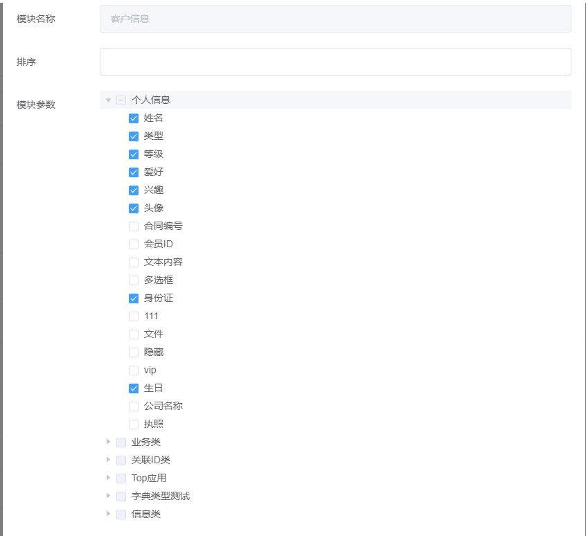Click the 文本内容 label text

[163, 262]
